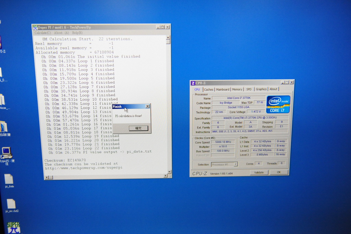Click the Ivy Bridge code name field
Screen dimensions: 351x234
click(x=226, y=102)
